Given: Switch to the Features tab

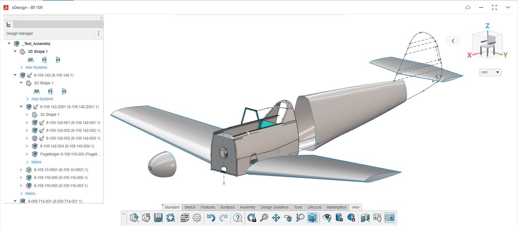Looking at the screenshot, I should (x=208, y=207).
